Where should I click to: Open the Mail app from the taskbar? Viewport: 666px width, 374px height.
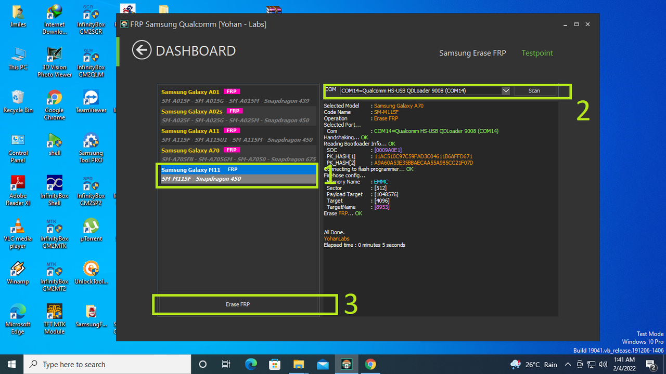(323, 364)
